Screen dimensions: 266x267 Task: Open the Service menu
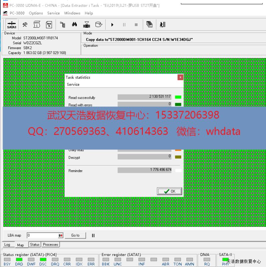click(x=53, y=13)
